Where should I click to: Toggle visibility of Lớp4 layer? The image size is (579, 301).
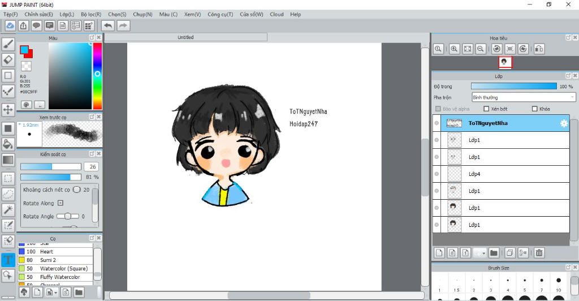click(x=437, y=174)
